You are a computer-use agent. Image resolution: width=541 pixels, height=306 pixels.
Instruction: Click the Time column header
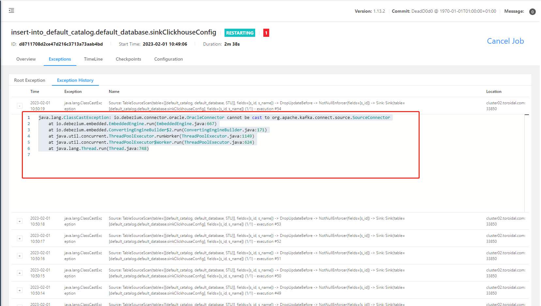(35, 92)
